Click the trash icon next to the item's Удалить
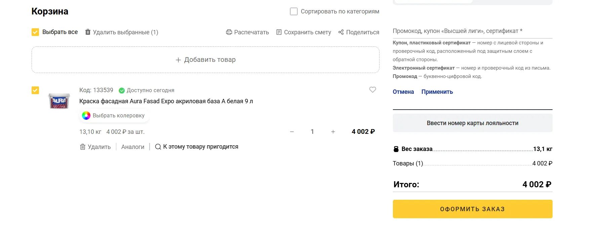The height and width of the screenshot is (230, 607). tap(83, 147)
